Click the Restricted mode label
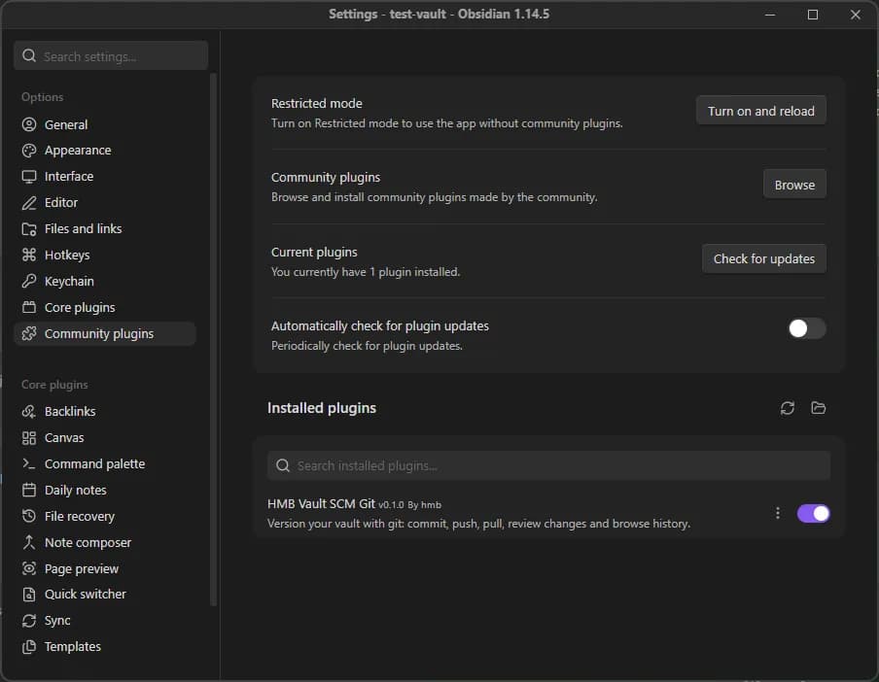The height and width of the screenshot is (682, 879). 317,104
